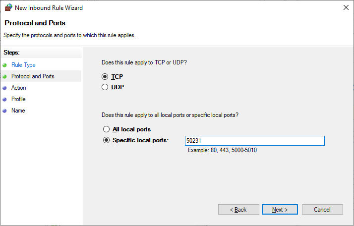
Task: Apply the rule to All local ports
Action: click(x=105, y=129)
